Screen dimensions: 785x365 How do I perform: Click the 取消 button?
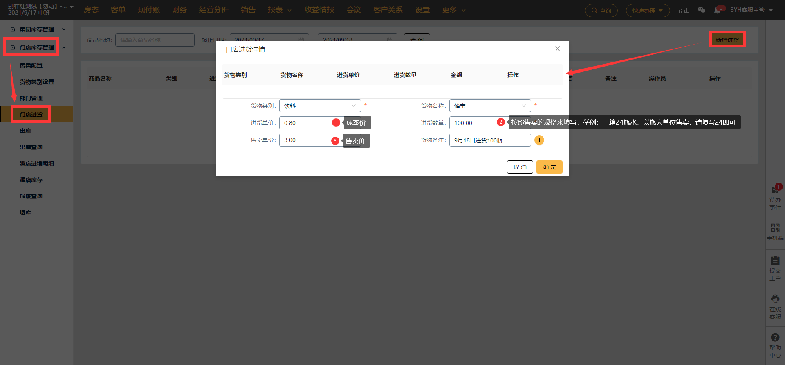click(520, 167)
